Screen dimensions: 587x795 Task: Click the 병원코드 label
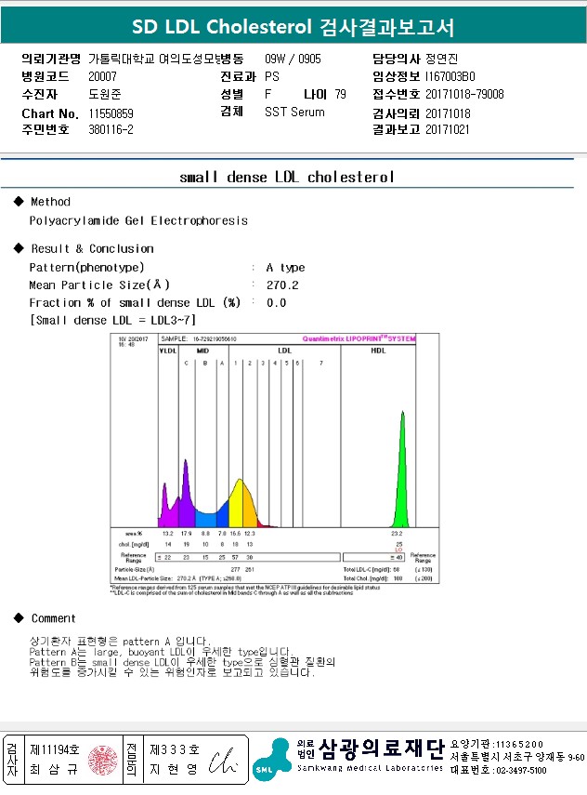(46, 76)
